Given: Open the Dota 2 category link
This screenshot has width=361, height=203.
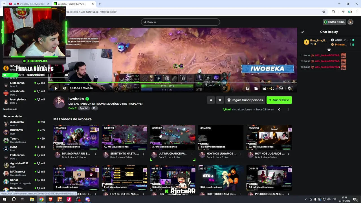Looking at the screenshot, I should coord(72,108).
